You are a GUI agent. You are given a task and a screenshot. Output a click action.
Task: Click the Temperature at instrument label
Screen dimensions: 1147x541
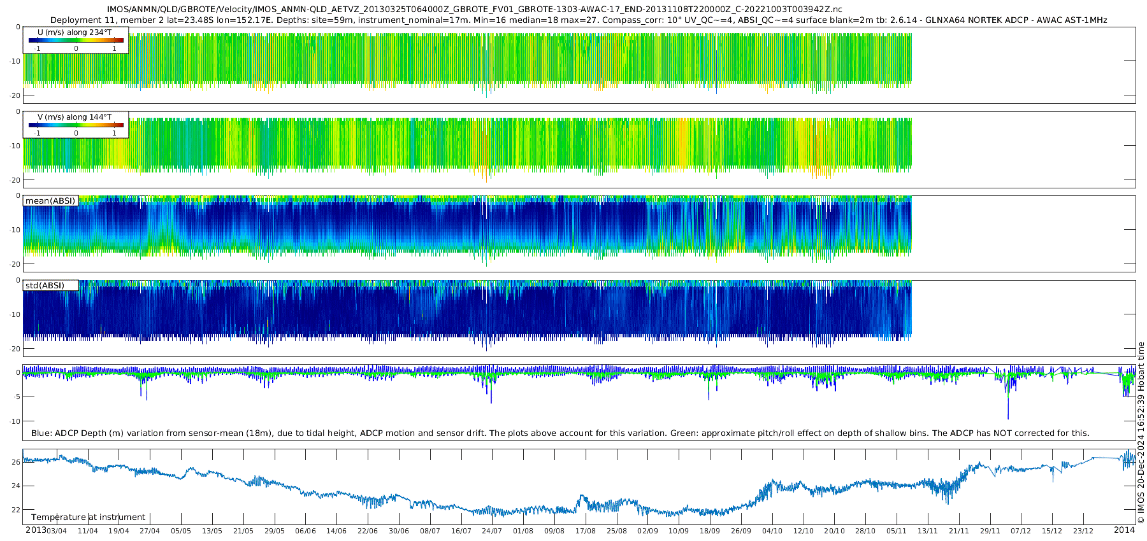[88, 517]
